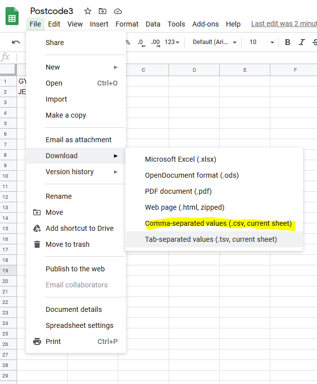Select column E header
This screenshot has height=384, width=317.
click(x=245, y=70)
